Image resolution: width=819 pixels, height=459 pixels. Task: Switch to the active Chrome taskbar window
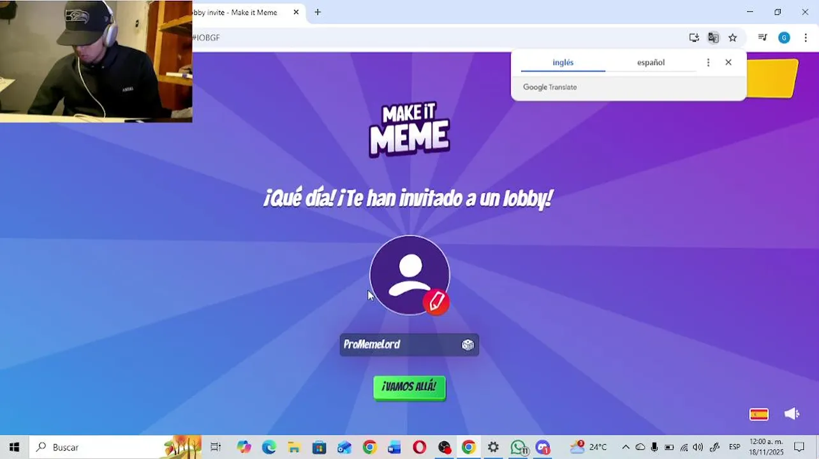469,447
